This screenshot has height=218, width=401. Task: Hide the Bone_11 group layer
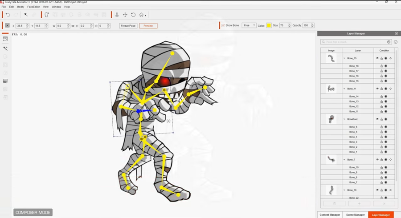click(377, 89)
